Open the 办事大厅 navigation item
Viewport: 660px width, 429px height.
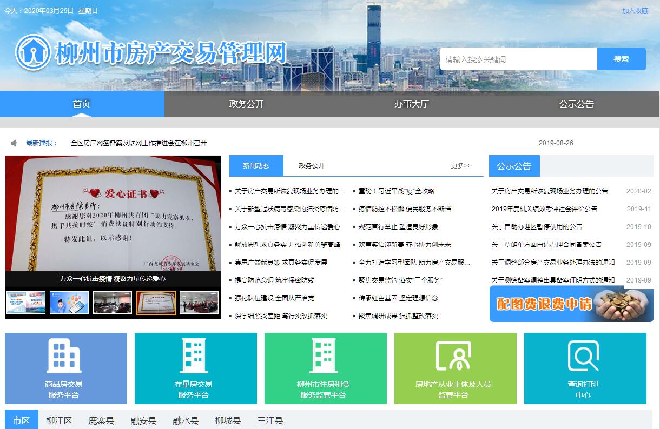tap(411, 104)
